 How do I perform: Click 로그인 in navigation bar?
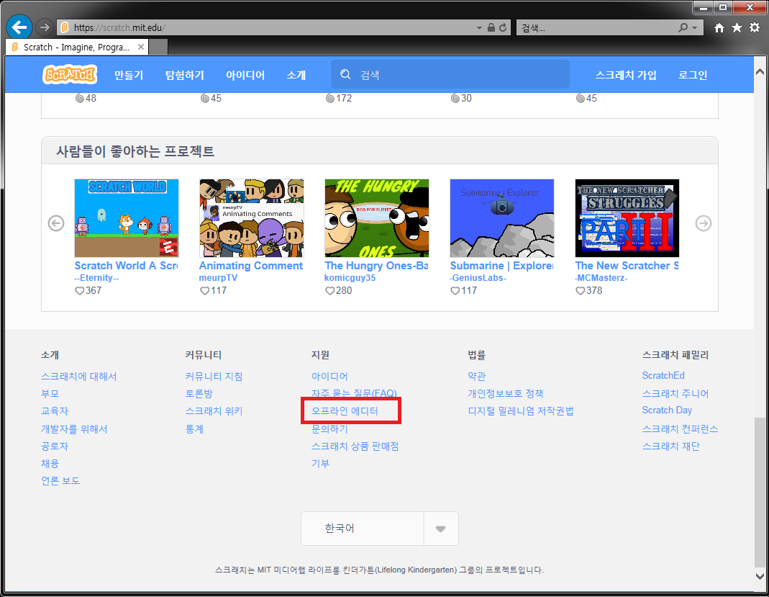click(x=693, y=75)
